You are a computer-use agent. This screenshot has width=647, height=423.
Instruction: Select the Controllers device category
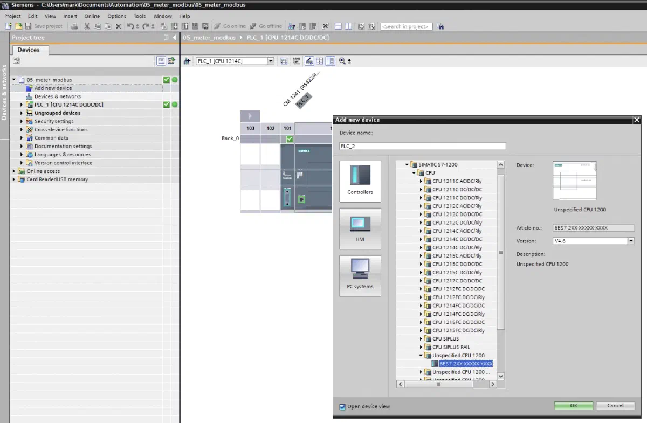[360, 182]
